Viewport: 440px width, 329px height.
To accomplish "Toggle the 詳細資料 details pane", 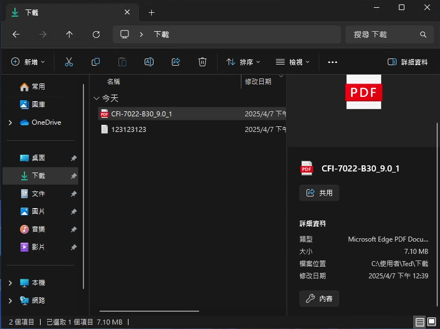I will coord(407,62).
